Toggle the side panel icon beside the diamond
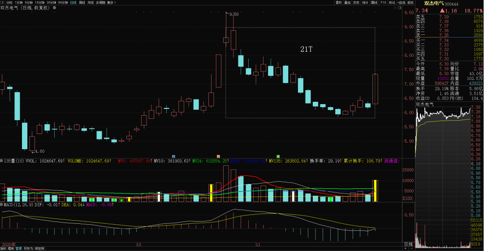 coord(399,8)
